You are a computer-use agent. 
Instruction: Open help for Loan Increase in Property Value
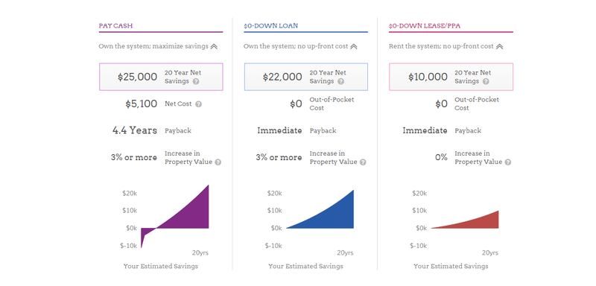click(x=363, y=162)
